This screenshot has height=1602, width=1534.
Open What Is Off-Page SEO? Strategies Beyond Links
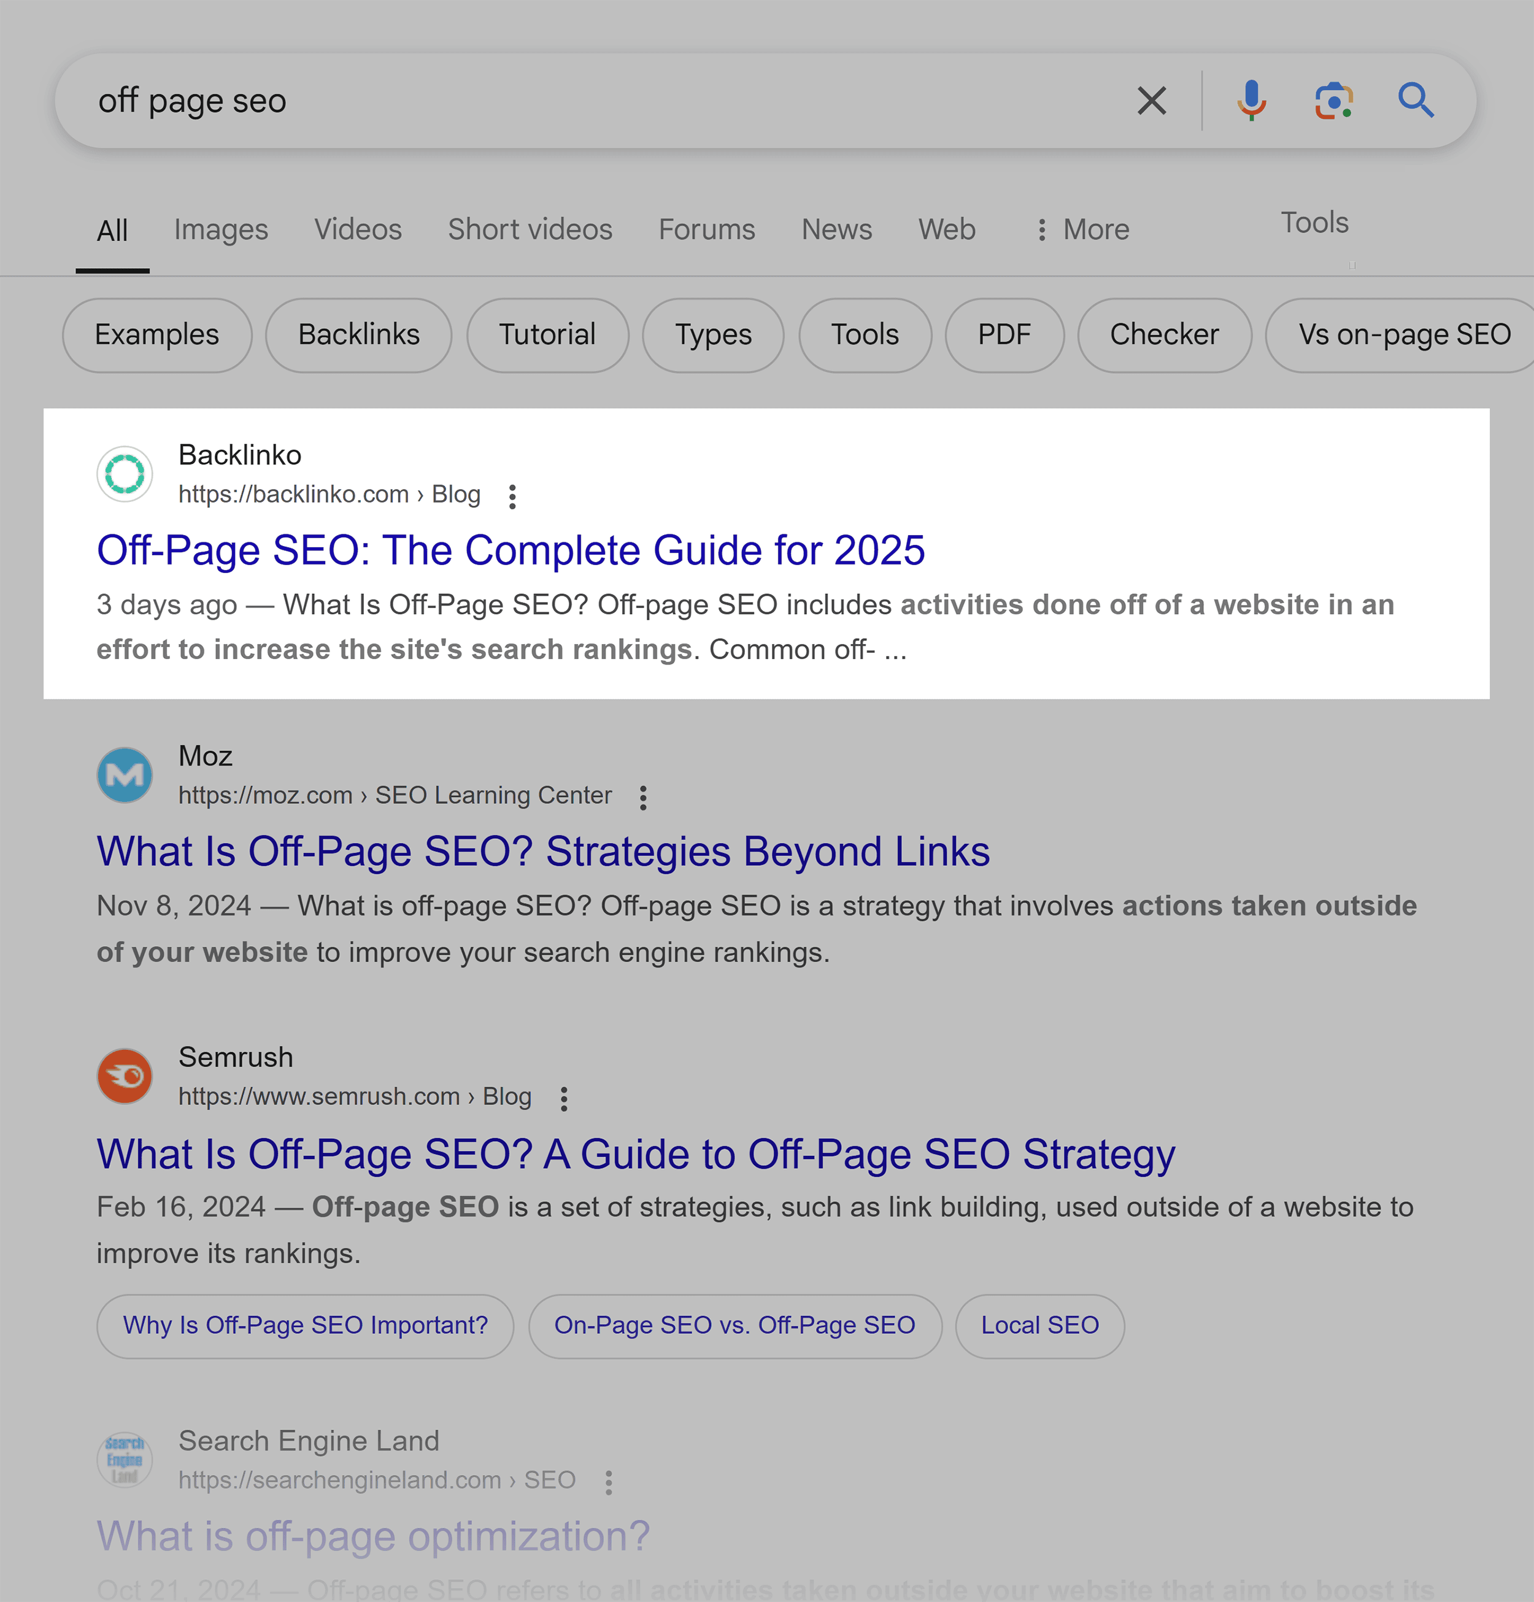[544, 852]
